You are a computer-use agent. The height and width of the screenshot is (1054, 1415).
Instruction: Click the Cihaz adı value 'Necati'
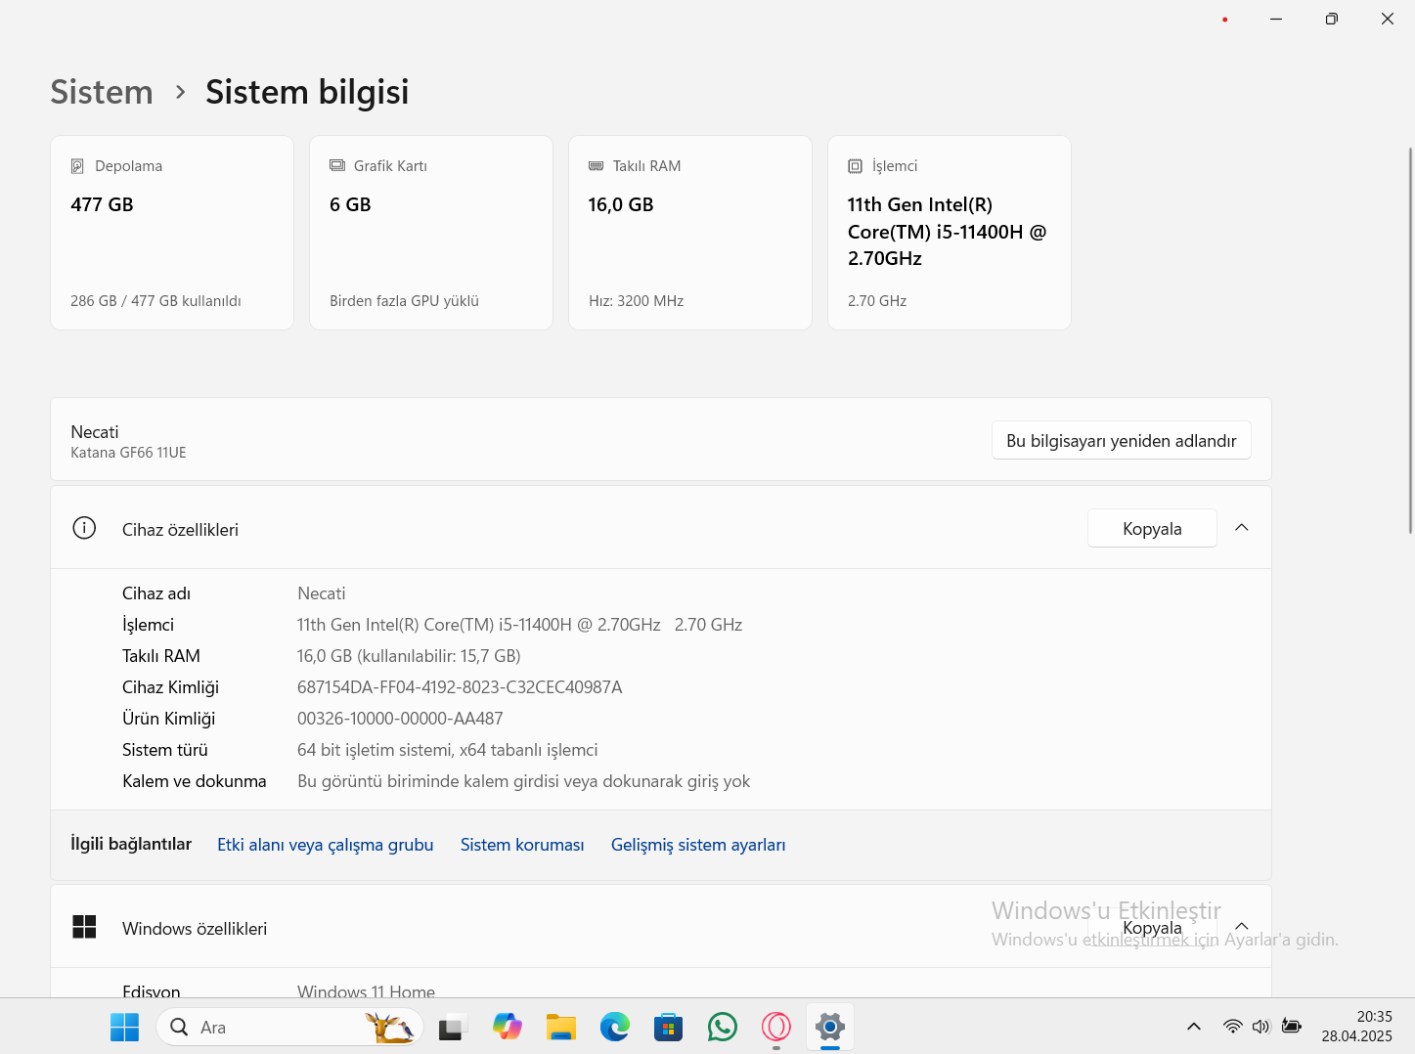click(x=322, y=593)
